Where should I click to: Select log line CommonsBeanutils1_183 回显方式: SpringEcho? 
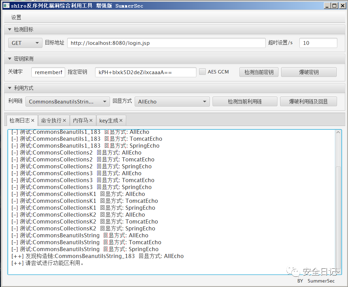point(85,146)
